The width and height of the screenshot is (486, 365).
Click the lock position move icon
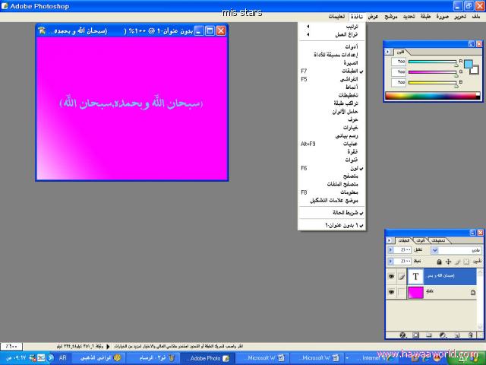coord(447,261)
